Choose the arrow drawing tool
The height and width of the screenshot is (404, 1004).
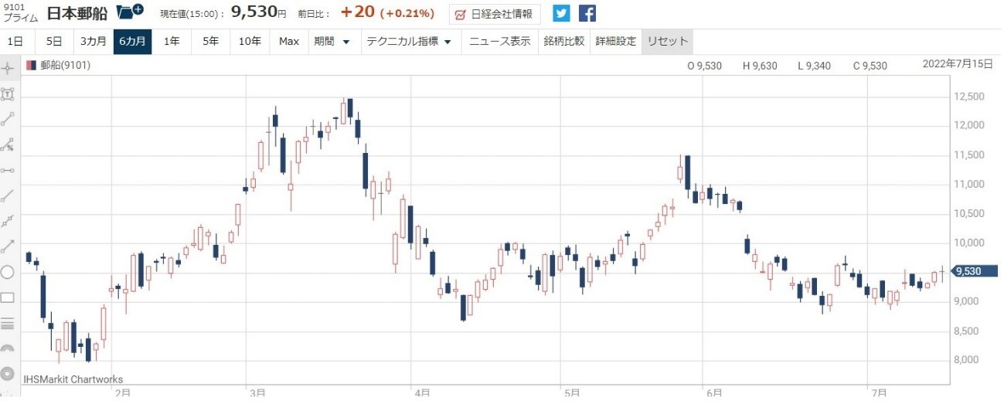9,246
